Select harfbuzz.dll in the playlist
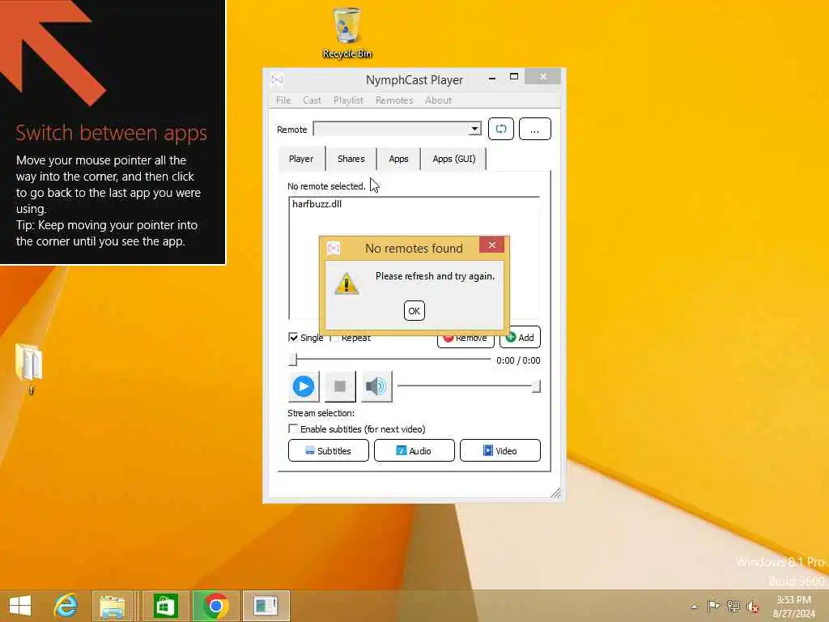This screenshot has height=622, width=829. pyautogui.click(x=317, y=204)
